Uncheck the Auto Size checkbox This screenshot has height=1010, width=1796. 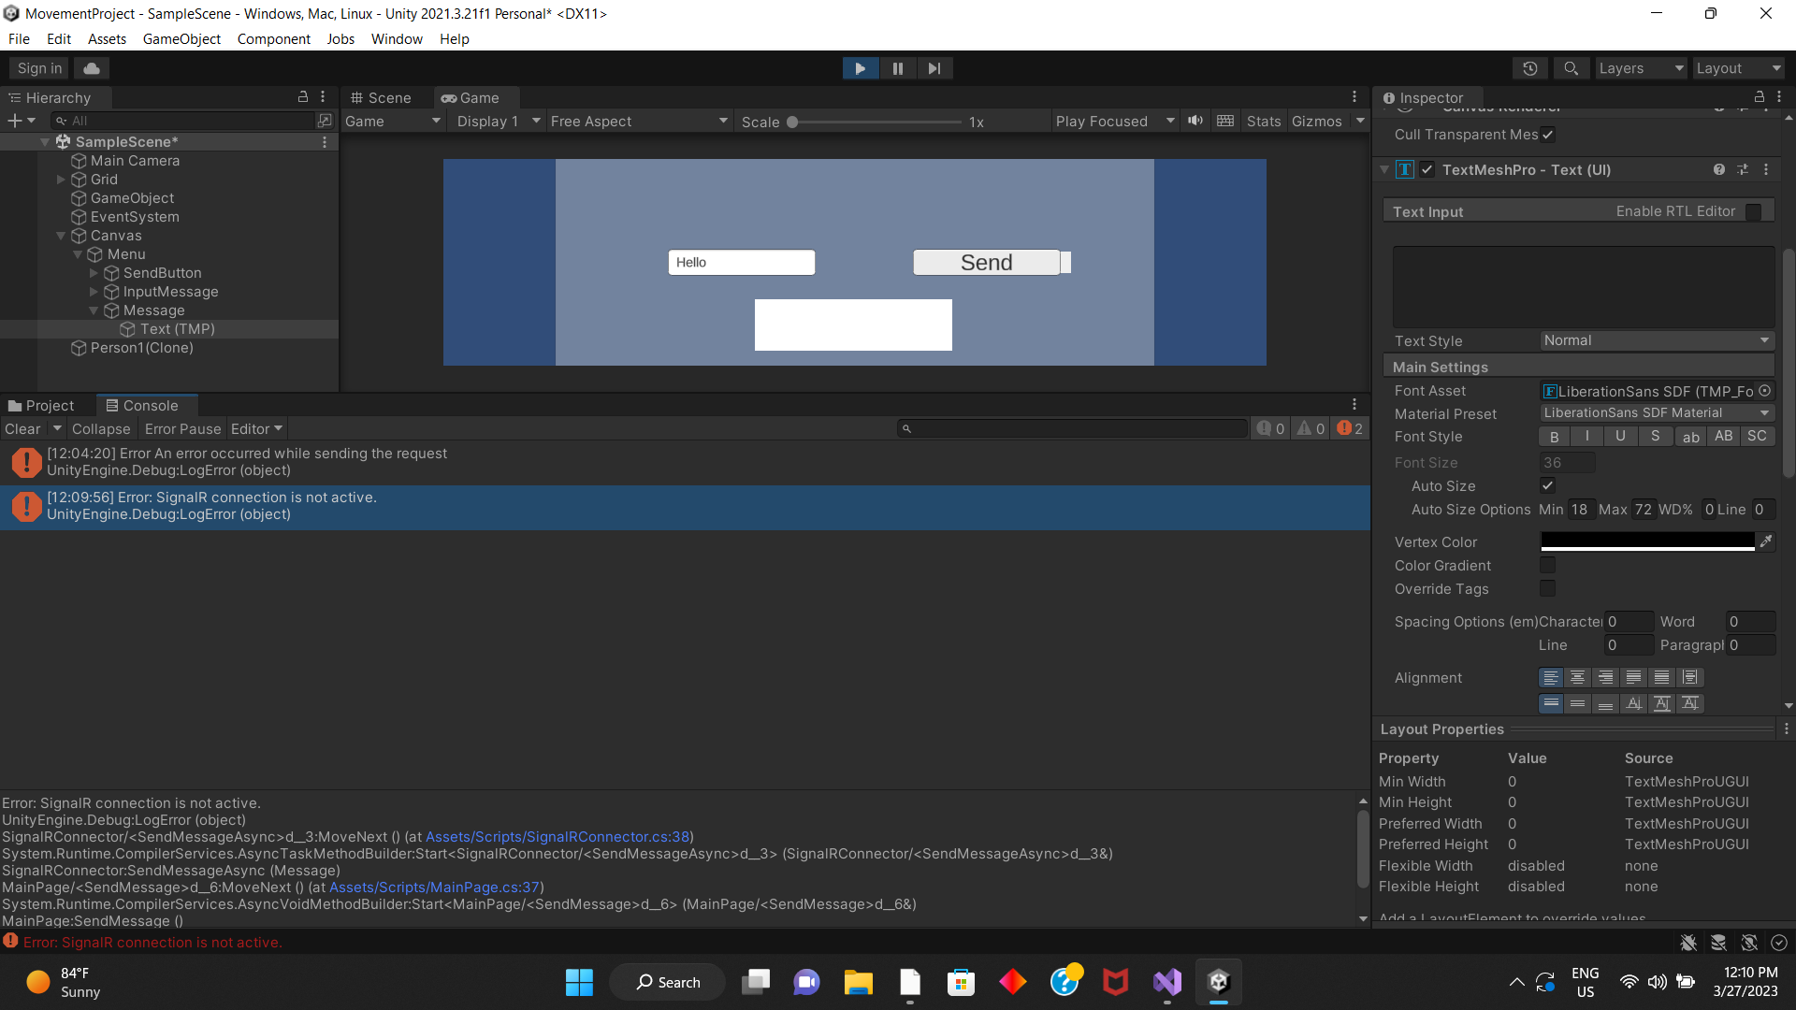(1547, 485)
